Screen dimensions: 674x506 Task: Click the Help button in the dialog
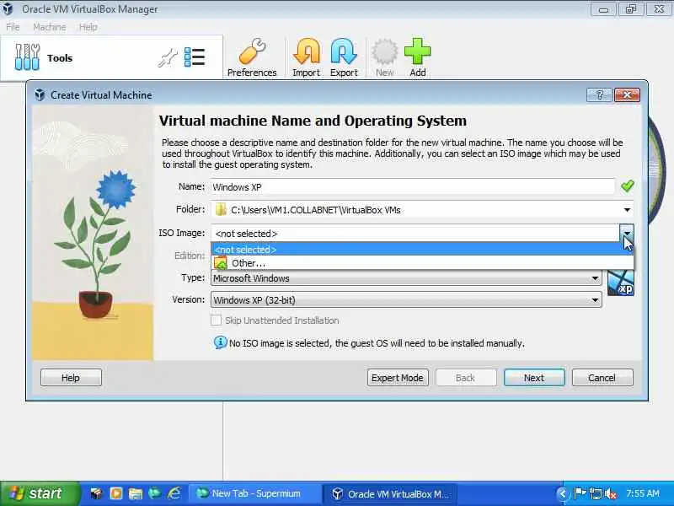pyautogui.click(x=71, y=377)
